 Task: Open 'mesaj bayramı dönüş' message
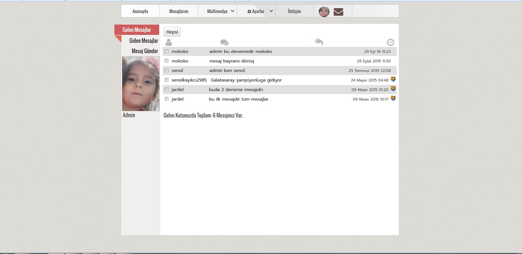pos(231,61)
